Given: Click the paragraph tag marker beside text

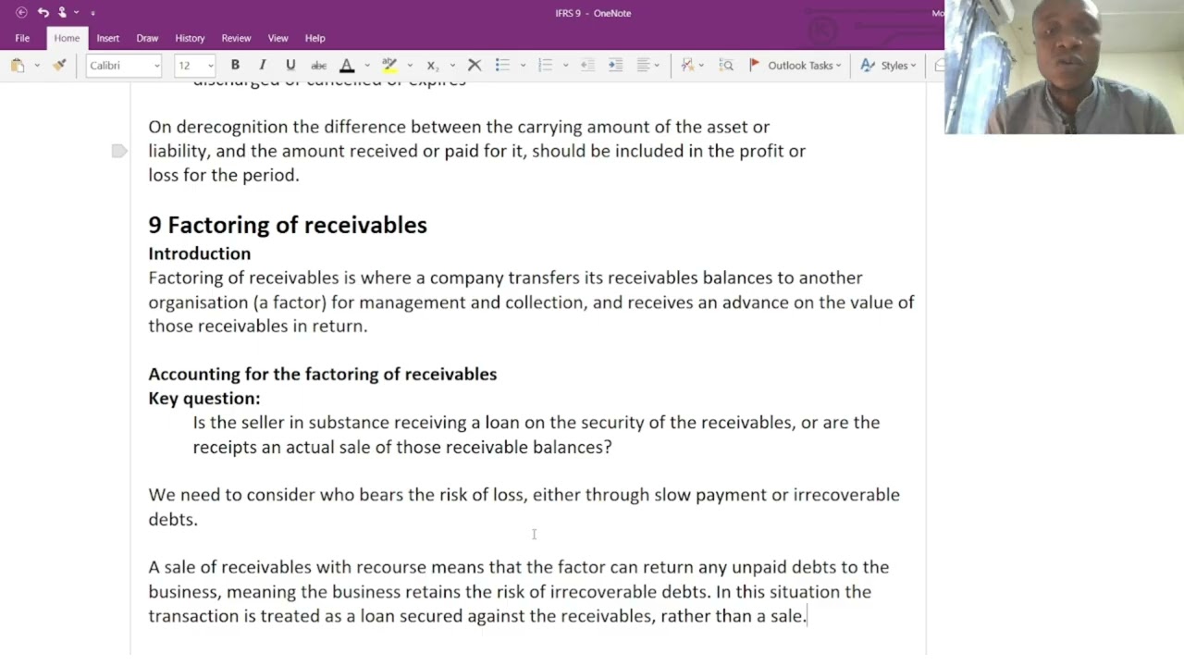Looking at the screenshot, I should pos(119,151).
